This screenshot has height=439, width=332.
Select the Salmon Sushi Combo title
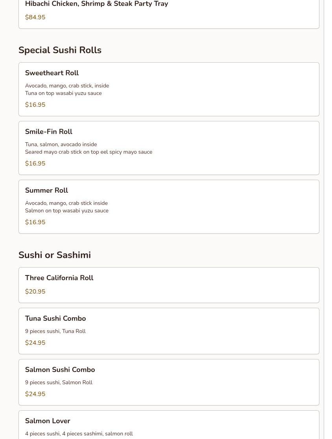[x=60, y=370]
